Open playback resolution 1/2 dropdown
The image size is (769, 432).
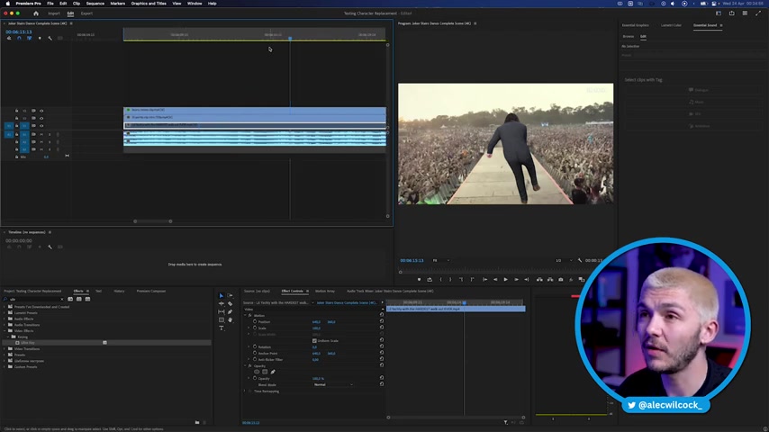564,260
